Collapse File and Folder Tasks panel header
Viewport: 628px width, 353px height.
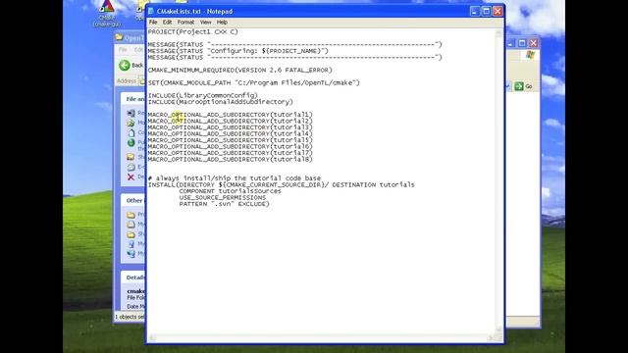click(x=134, y=99)
